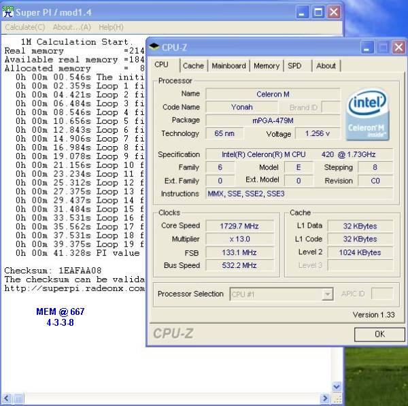Click the L1 Data value 32 KBytes
408x406 pixels.
click(360, 226)
